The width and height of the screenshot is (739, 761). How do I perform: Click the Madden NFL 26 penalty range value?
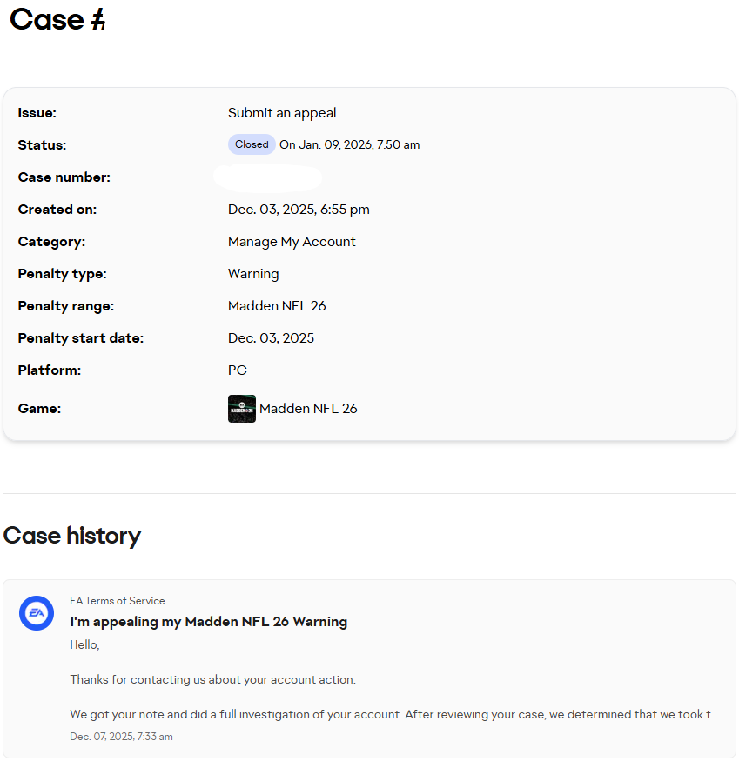[x=277, y=306]
